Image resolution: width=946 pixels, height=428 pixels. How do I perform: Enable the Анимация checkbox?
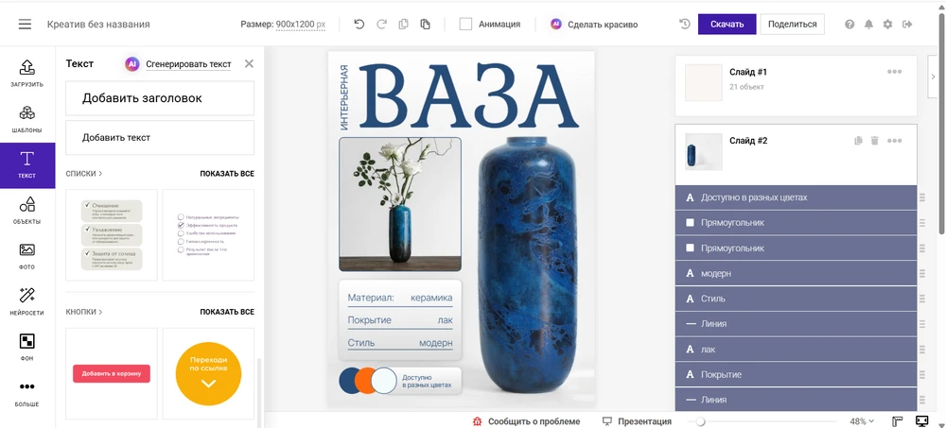click(x=465, y=25)
